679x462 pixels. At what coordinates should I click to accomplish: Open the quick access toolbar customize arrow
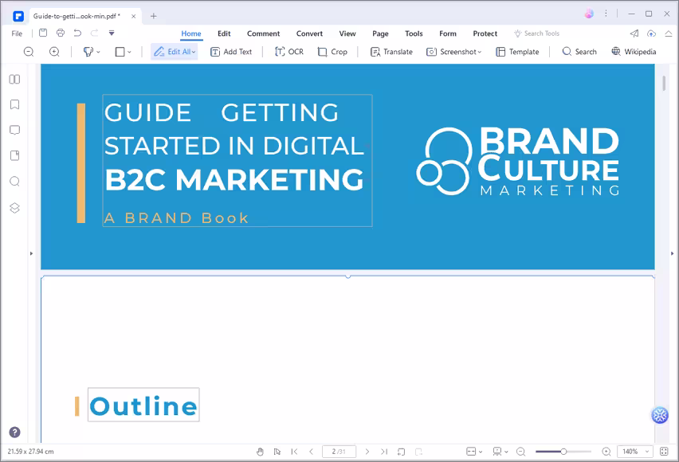(x=112, y=33)
